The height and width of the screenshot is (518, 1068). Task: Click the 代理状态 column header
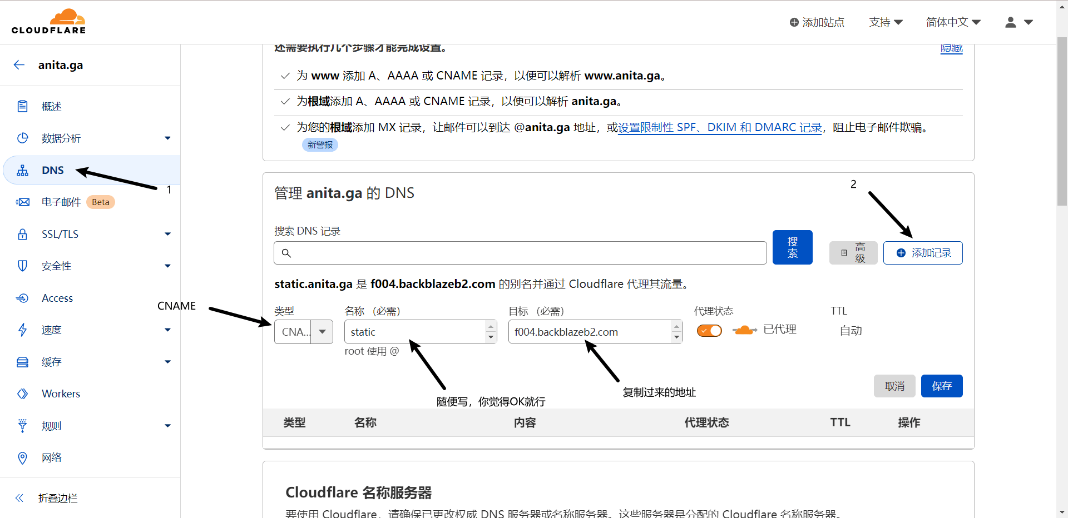(x=706, y=422)
